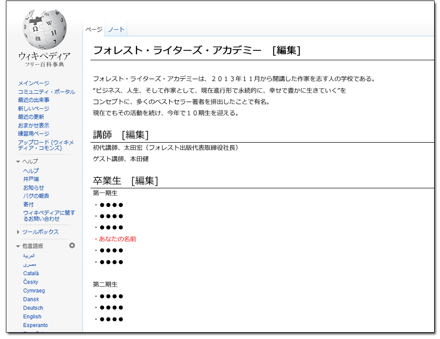Click the 第一期生 label
Screen dimensions: 440x339
click(x=105, y=193)
